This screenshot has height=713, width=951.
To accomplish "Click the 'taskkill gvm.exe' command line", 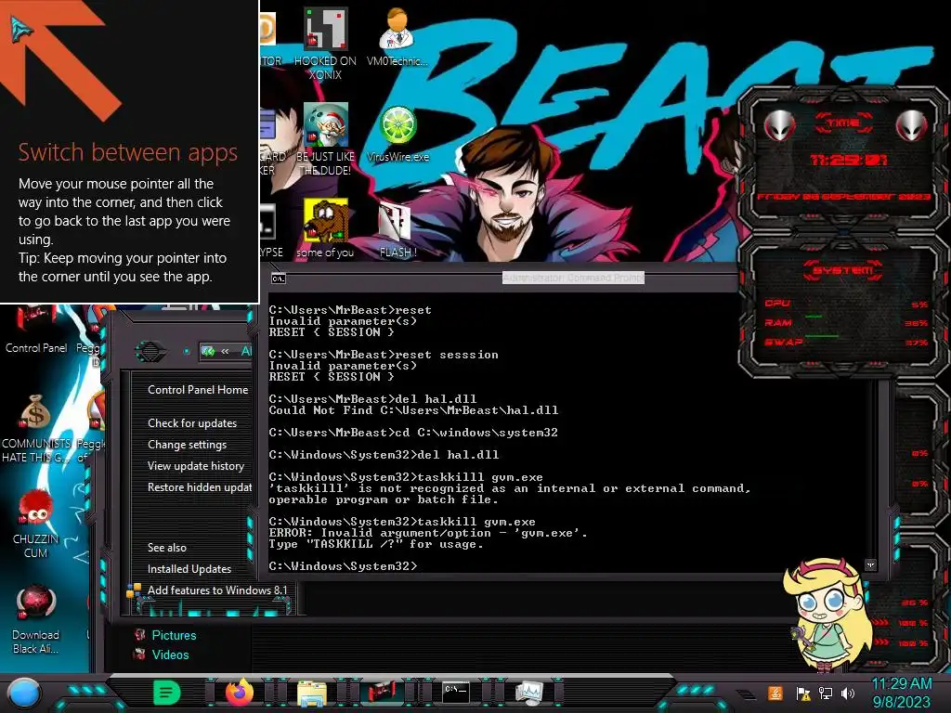I will [x=402, y=522].
